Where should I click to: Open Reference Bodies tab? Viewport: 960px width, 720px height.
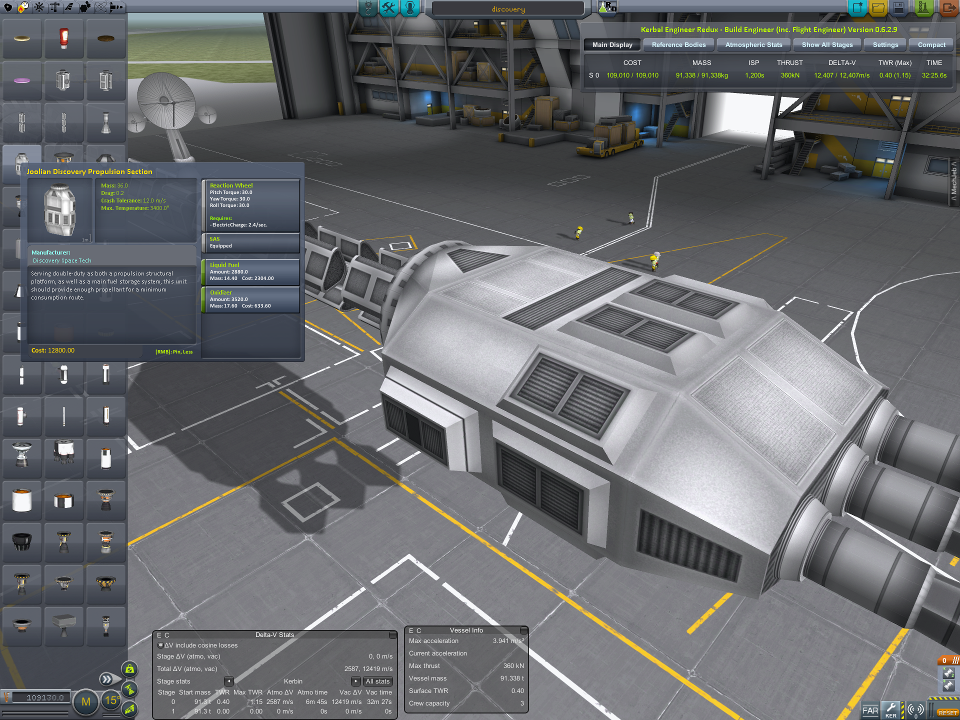[x=678, y=45]
